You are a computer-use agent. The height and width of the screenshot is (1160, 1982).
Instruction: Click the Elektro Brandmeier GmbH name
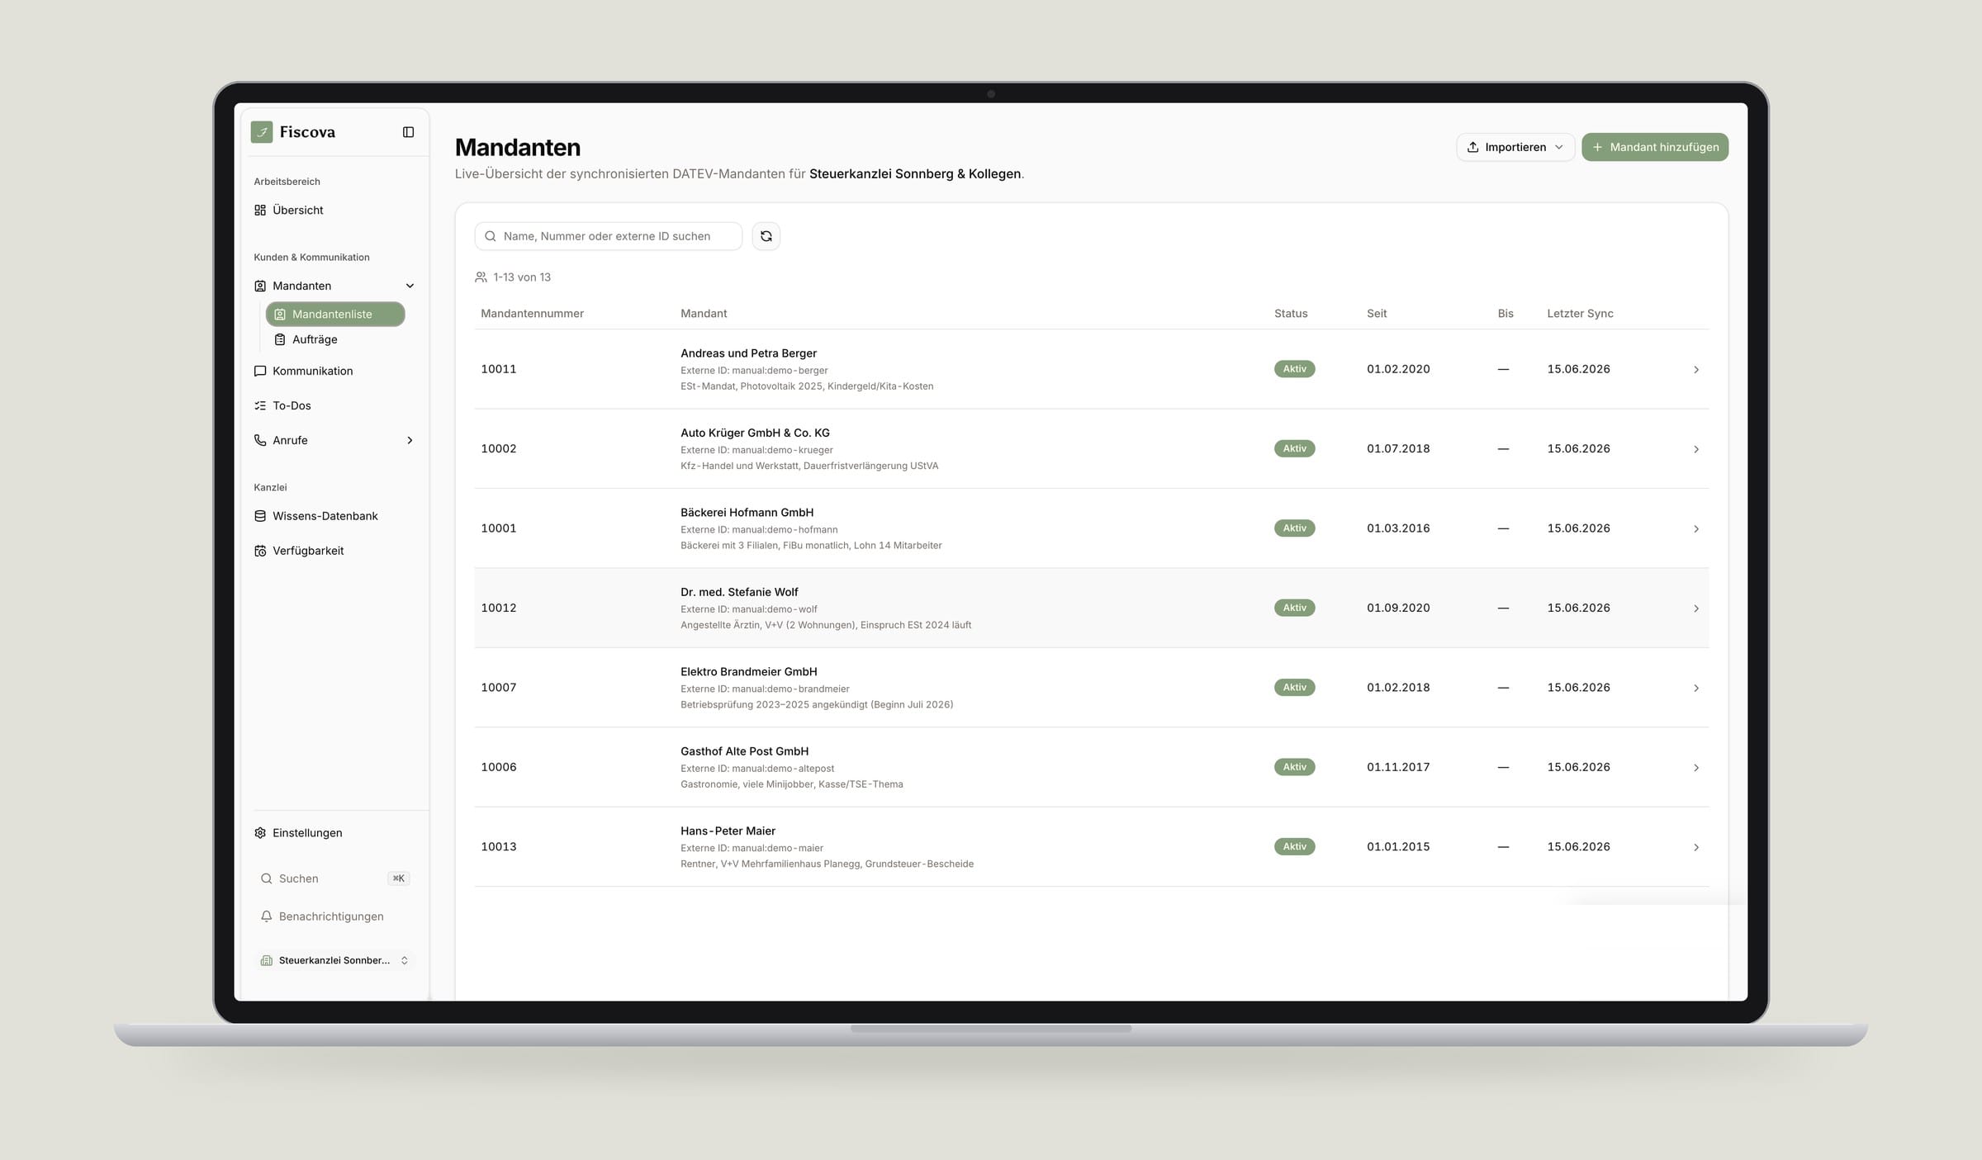748,672
